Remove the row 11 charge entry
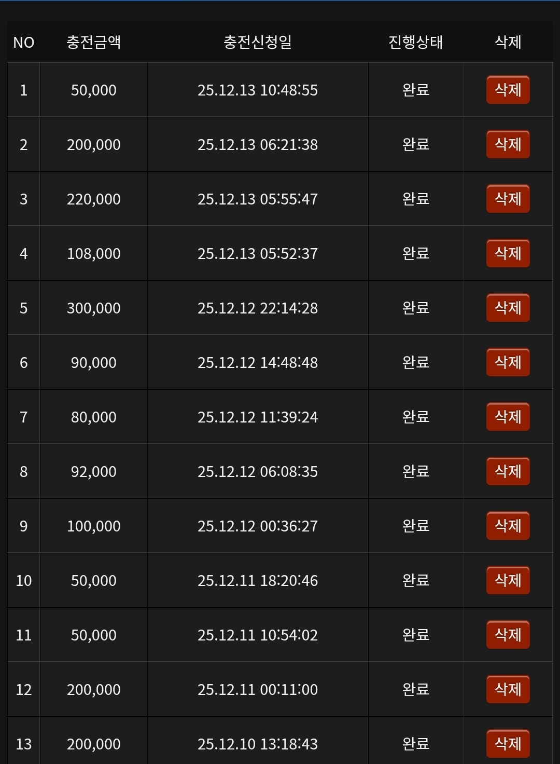This screenshot has height=764, width=560. coord(508,635)
